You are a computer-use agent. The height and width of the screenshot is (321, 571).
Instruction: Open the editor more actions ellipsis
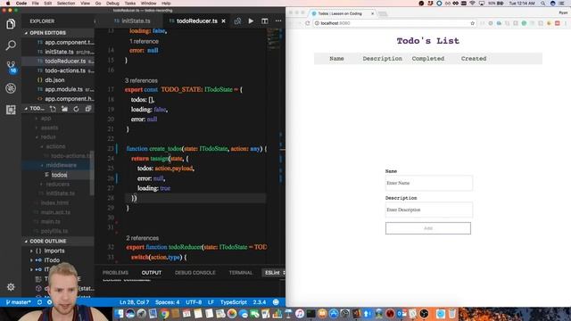tap(278, 21)
